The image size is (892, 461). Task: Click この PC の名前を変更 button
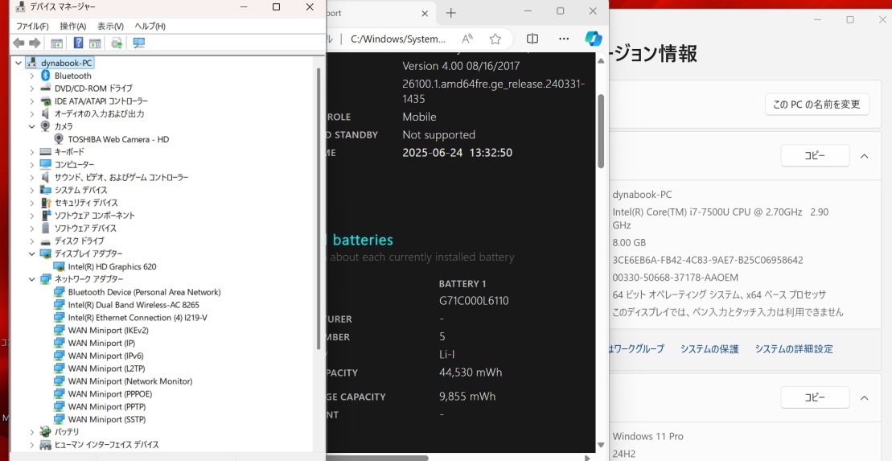tap(817, 104)
